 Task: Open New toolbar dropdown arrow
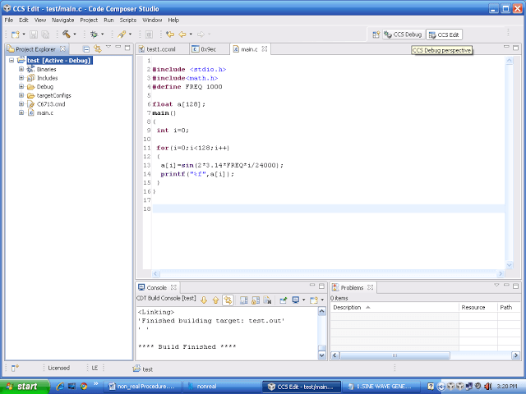[24, 34]
